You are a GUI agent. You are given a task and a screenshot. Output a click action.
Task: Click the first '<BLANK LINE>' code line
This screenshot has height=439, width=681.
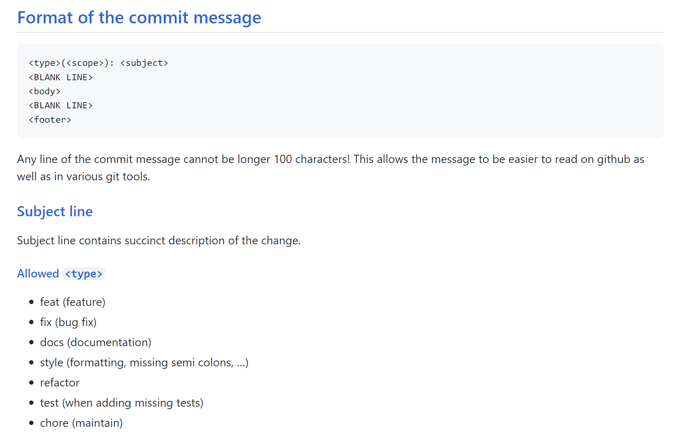61,77
